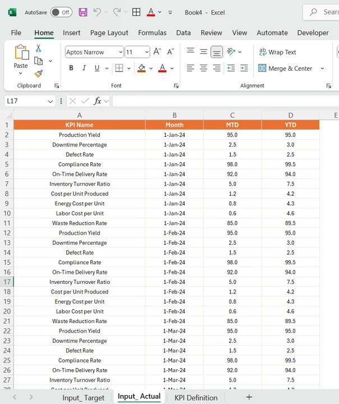The width and height of the screenshot is (339, 404).
Task: Toggle Bold formatting
Action: [71, 68]
